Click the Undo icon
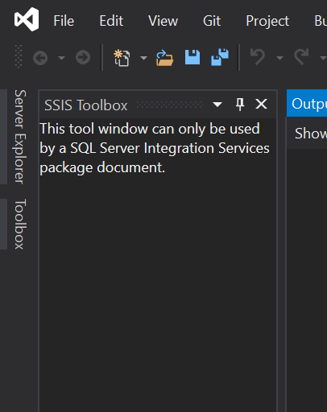 pos(258,56)
